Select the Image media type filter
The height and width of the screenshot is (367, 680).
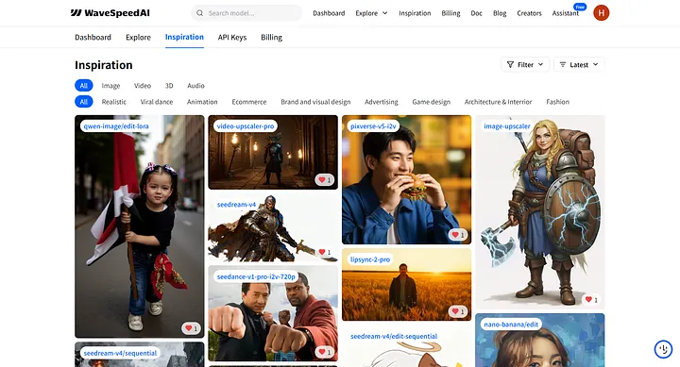coord(110,86)
